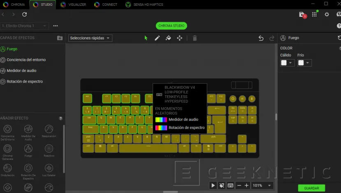Redo the last action
Screen dimensions: 341x193
271,38
